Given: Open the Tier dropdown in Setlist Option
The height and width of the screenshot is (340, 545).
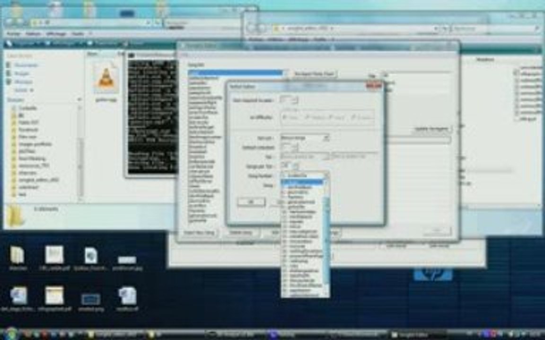Looking at the screenshot, I should pyautogui.click(x=305, y=156).
